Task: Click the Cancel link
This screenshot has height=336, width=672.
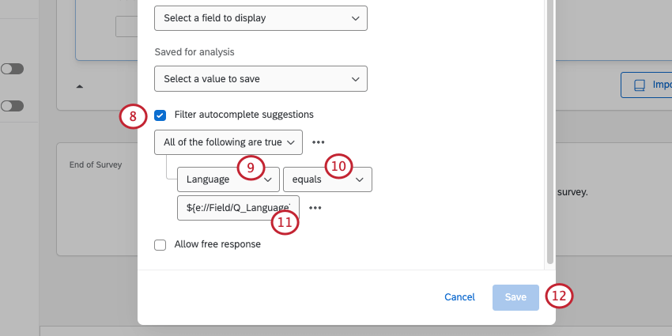Action: pos(459,297)
